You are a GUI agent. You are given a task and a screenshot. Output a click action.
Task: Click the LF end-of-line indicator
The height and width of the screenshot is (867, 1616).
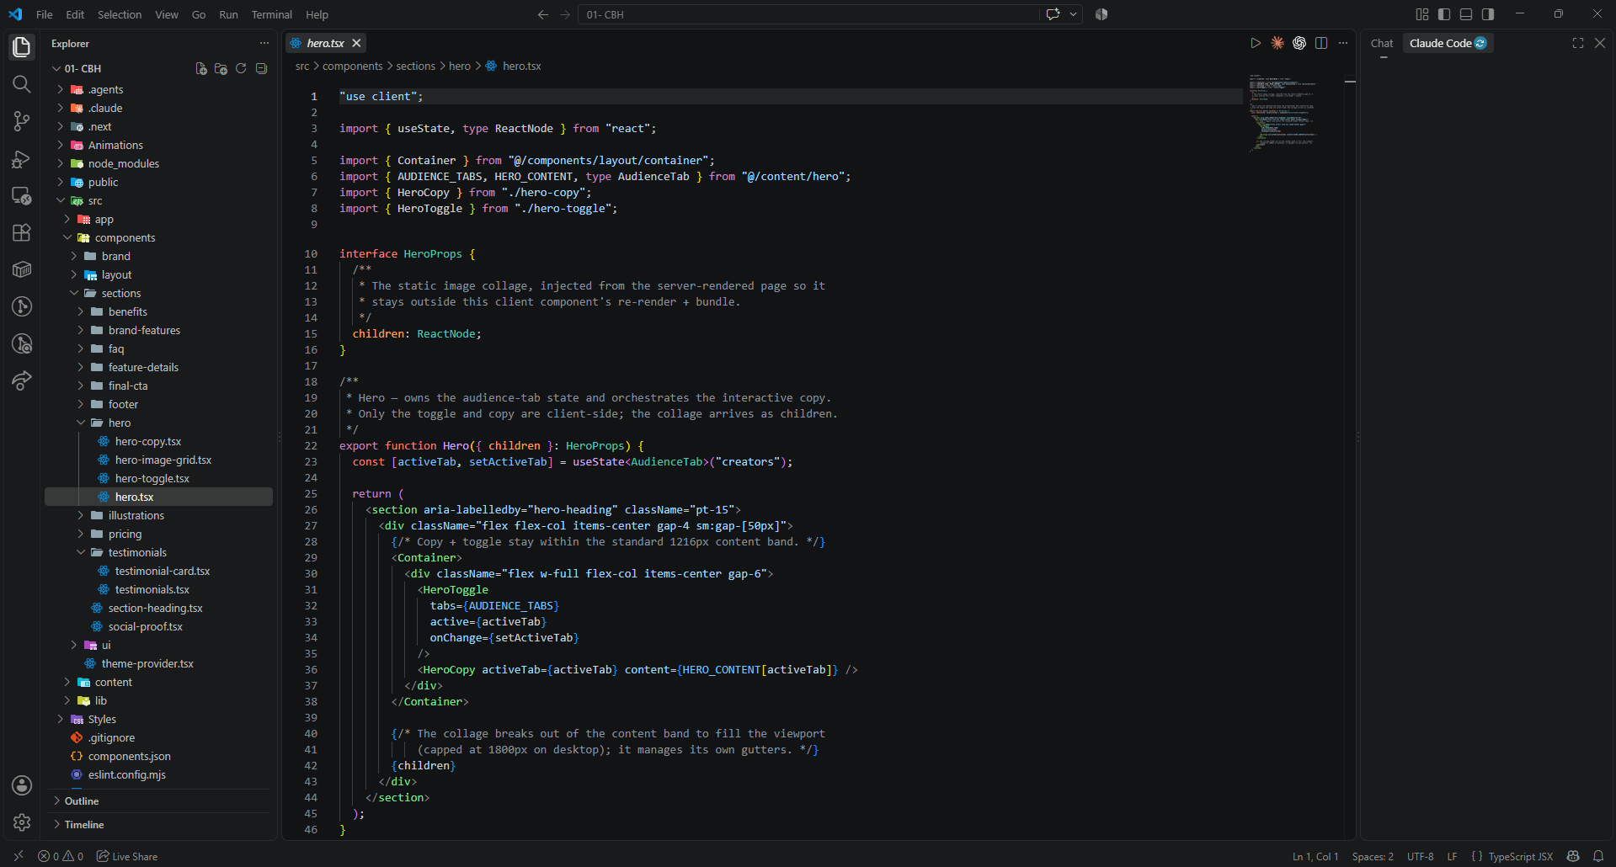(1453, 856)
